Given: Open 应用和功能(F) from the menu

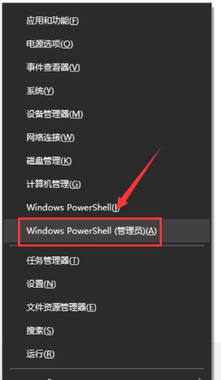Looking at the screenshot, I should [x=107, y=21].
